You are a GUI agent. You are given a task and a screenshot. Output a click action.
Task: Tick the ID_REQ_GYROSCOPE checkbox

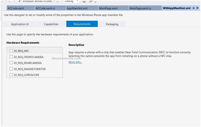11,75
